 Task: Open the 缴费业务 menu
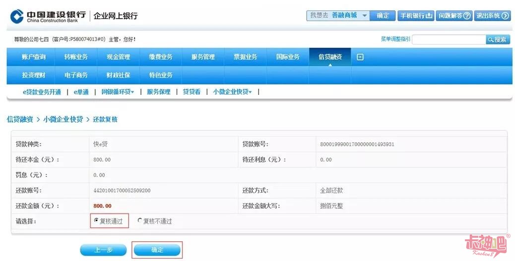161,57
